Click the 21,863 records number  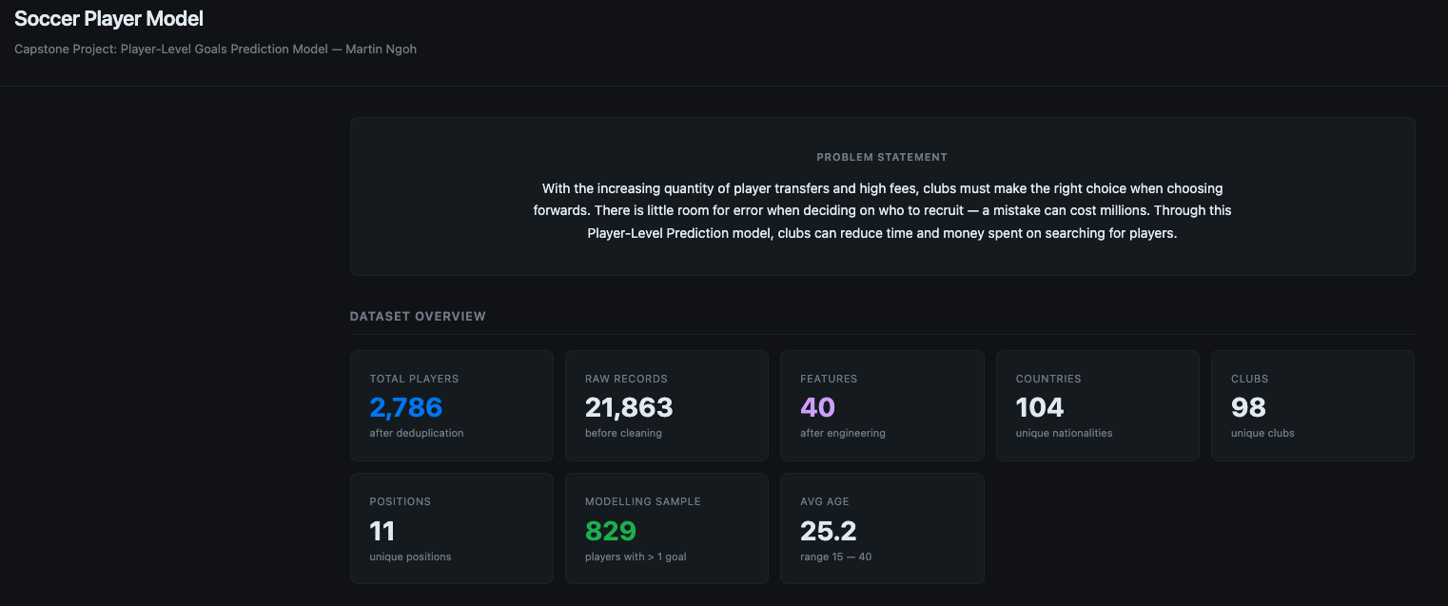[x=629, y=408]
